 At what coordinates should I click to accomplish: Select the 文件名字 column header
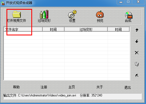click(23, 29)
